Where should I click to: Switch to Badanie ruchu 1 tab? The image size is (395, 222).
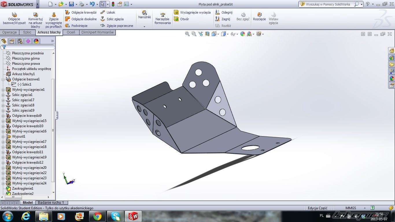[x=51, y=203]
